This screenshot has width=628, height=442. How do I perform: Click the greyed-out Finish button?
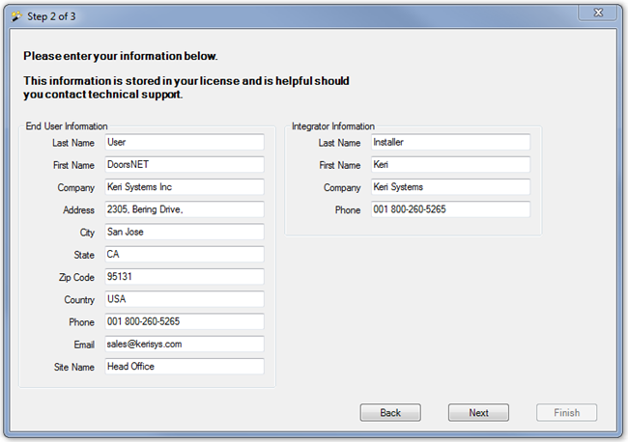pyautogui.click(x=566, y=412)
